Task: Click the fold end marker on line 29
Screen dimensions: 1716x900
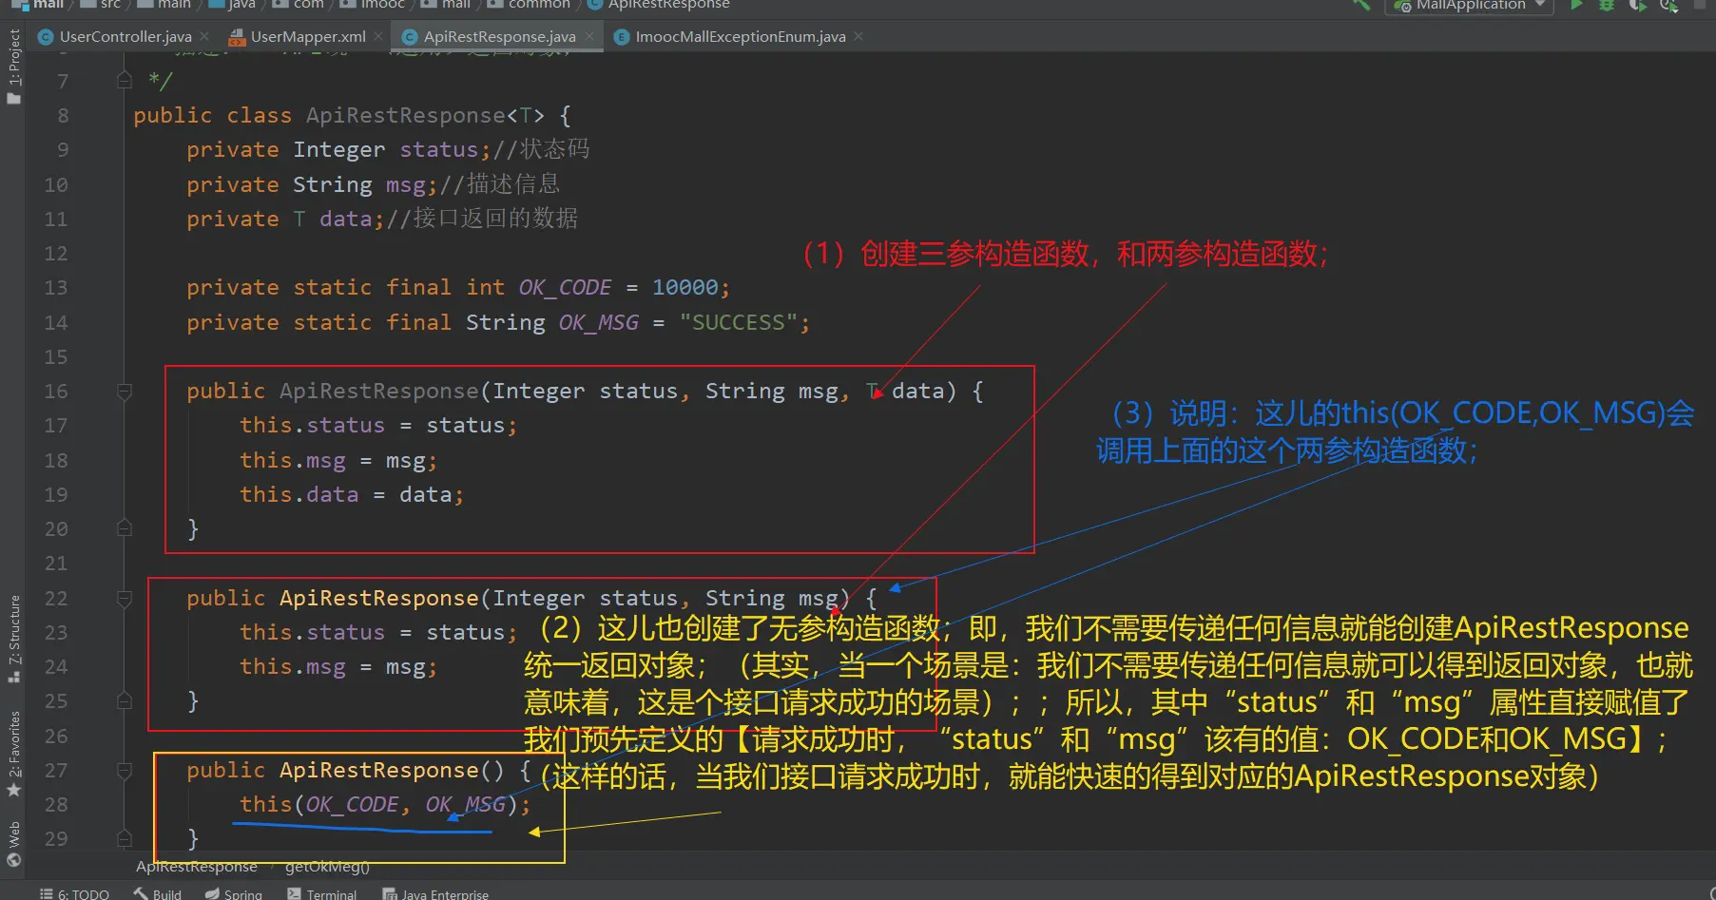Action: coord(124,838)
